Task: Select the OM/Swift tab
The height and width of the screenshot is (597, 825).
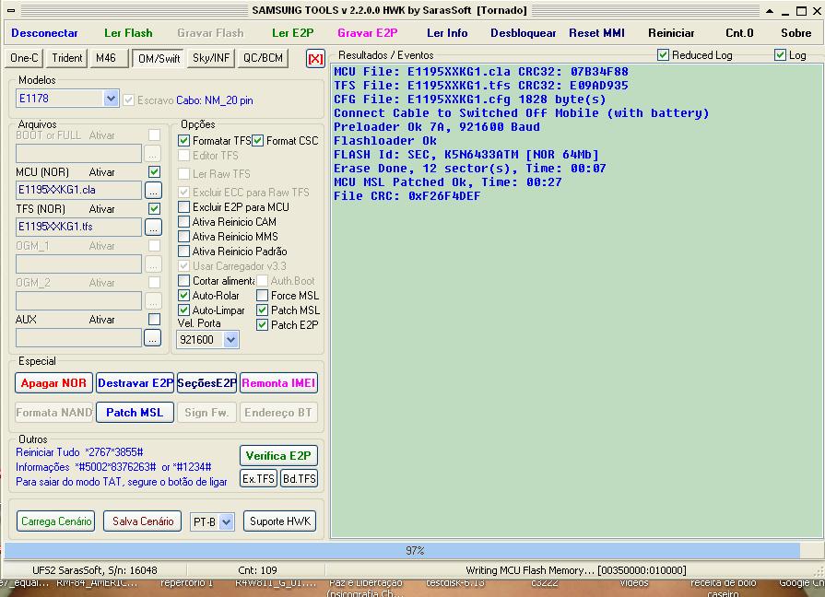Action: (x=159, y=58)
